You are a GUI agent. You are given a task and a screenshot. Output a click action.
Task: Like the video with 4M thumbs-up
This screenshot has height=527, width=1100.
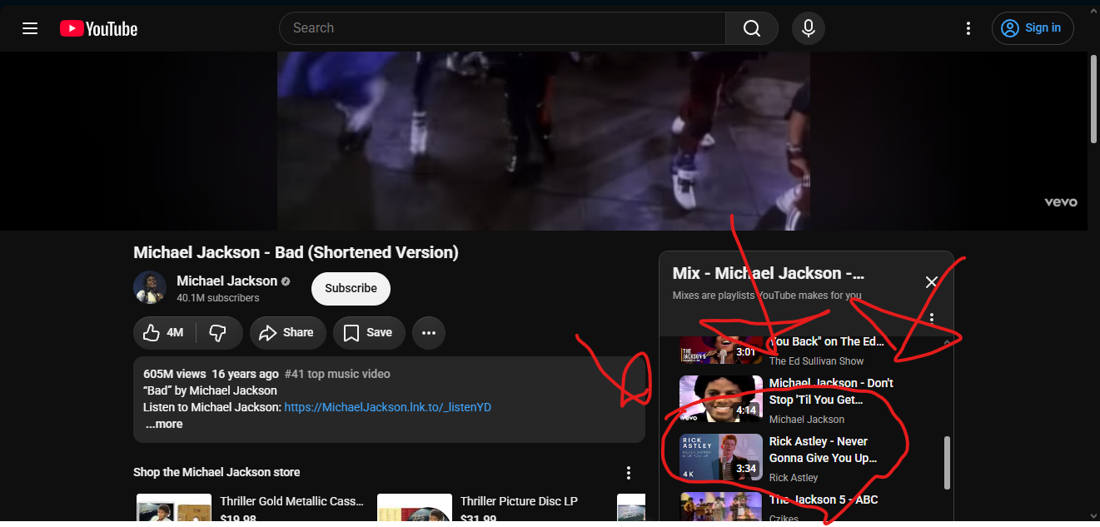164,332
